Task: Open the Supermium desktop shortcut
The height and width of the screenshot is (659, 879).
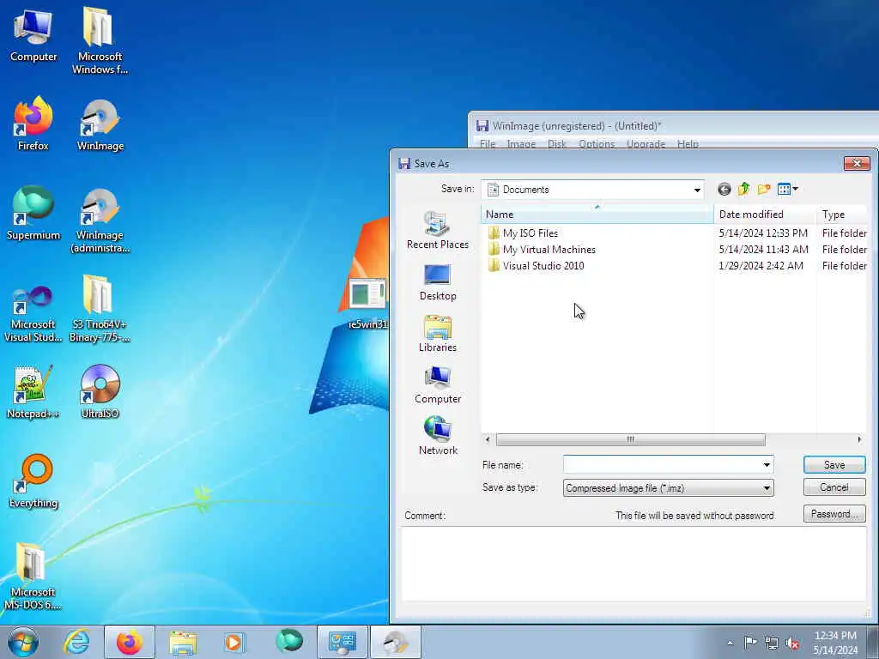Action: click(33, 214)
